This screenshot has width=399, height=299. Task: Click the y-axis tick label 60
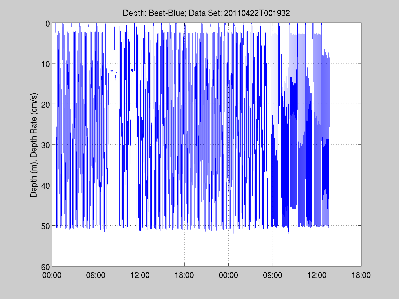point(46,266)
